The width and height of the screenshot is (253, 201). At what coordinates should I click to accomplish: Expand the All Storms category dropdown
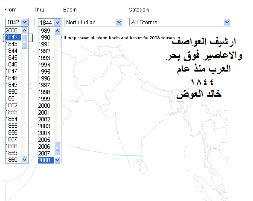(x=227, y=22)
